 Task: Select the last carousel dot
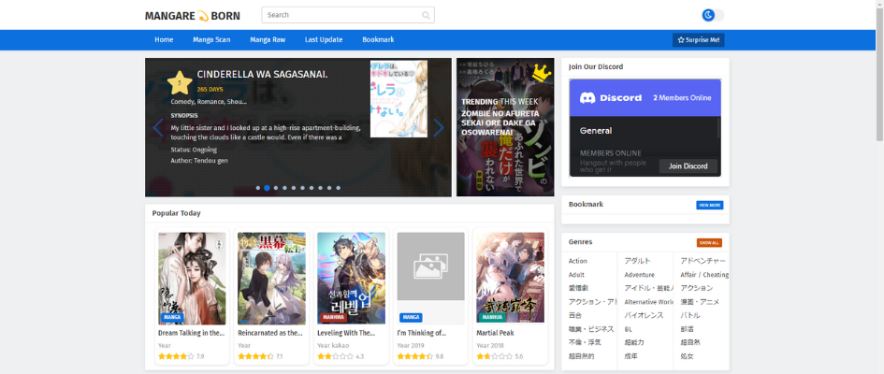[339, 188]
